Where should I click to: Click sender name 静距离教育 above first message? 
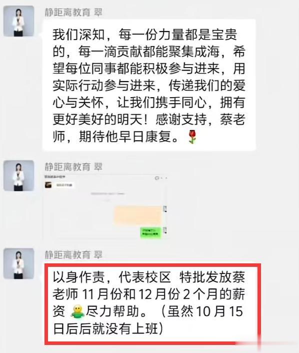[67, 13]
